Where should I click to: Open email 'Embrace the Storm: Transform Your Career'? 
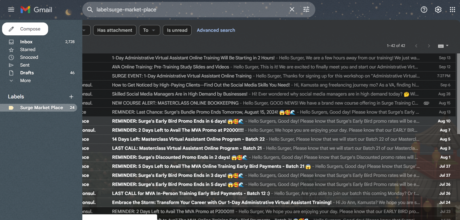(269, 202)
